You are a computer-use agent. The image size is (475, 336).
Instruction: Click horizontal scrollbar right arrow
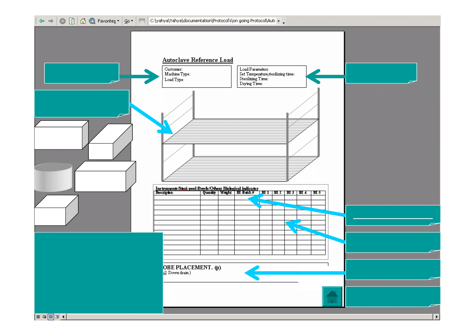(437, 317)
